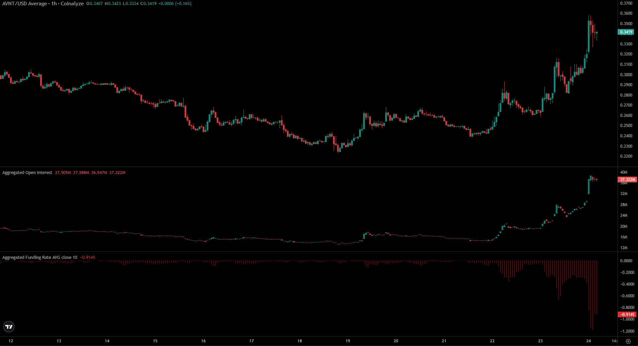Click the TradingView logo in the bottom corner
This screenshot has width=638, height=346.
click(x=9, y=327)
